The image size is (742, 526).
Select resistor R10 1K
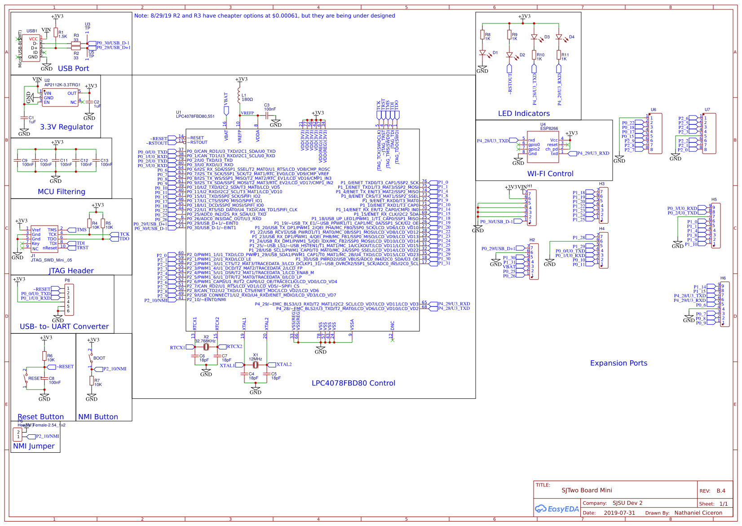[x=534, y=55]
